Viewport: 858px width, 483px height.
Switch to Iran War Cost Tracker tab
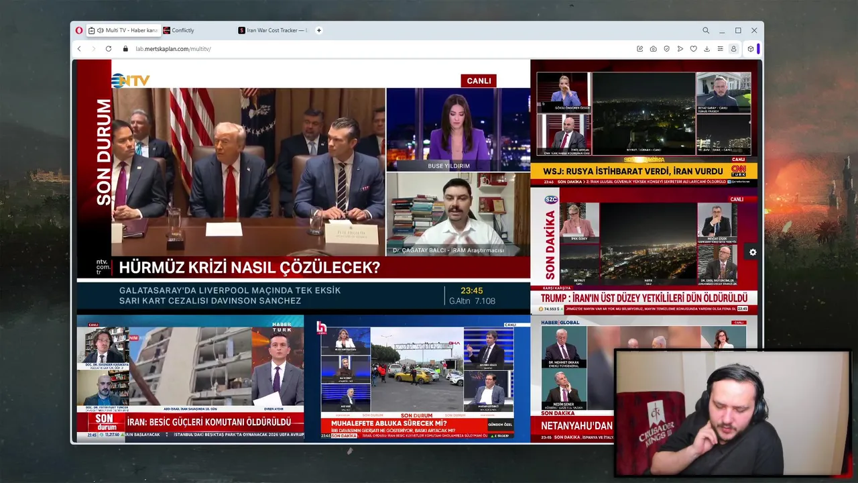[x=272, y=30]
